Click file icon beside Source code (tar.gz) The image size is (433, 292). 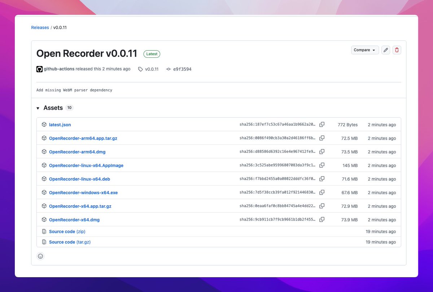tap(44, 242)
